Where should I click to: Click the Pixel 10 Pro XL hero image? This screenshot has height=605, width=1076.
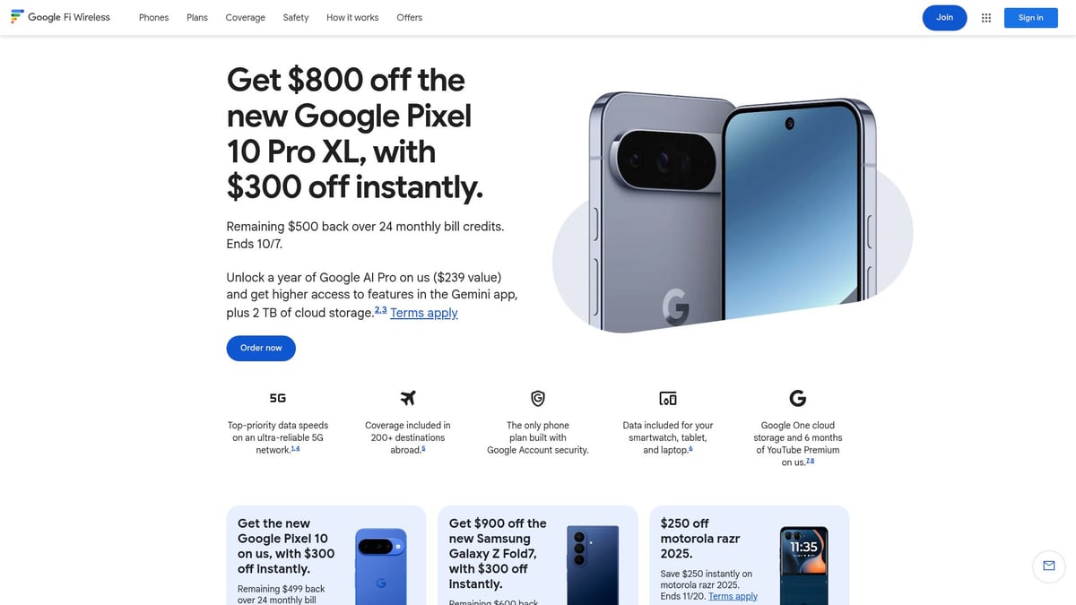(733, 212)
